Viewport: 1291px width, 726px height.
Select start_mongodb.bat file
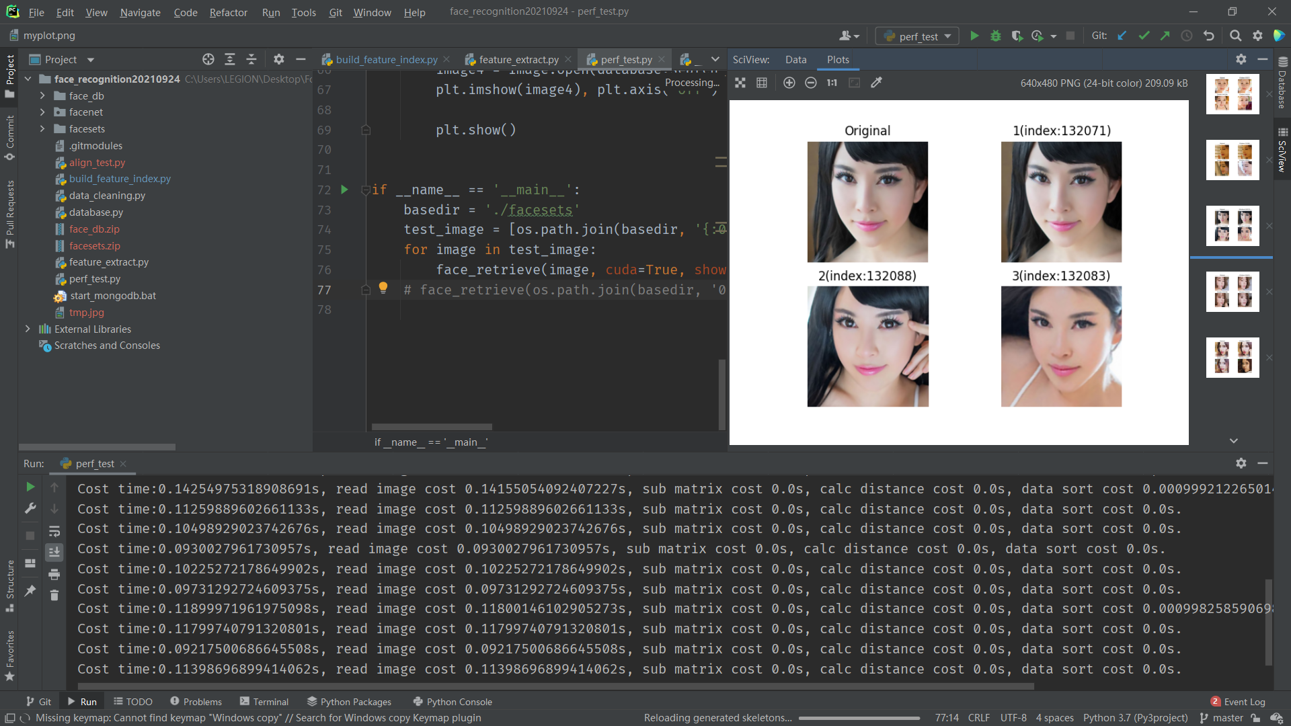[112, 296]
